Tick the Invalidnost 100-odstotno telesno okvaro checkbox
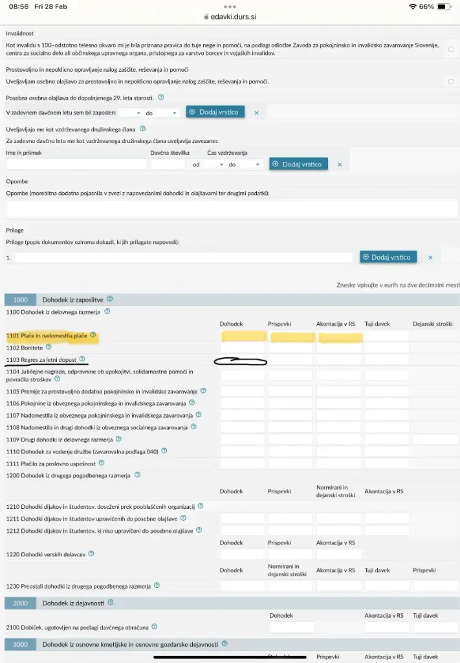This screenshot has width=460, height=663. 450,49
